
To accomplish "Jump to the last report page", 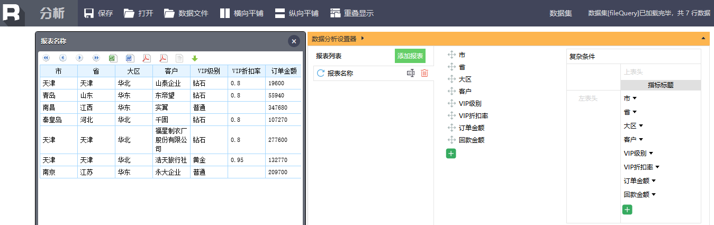I will (x=96, y=58).
